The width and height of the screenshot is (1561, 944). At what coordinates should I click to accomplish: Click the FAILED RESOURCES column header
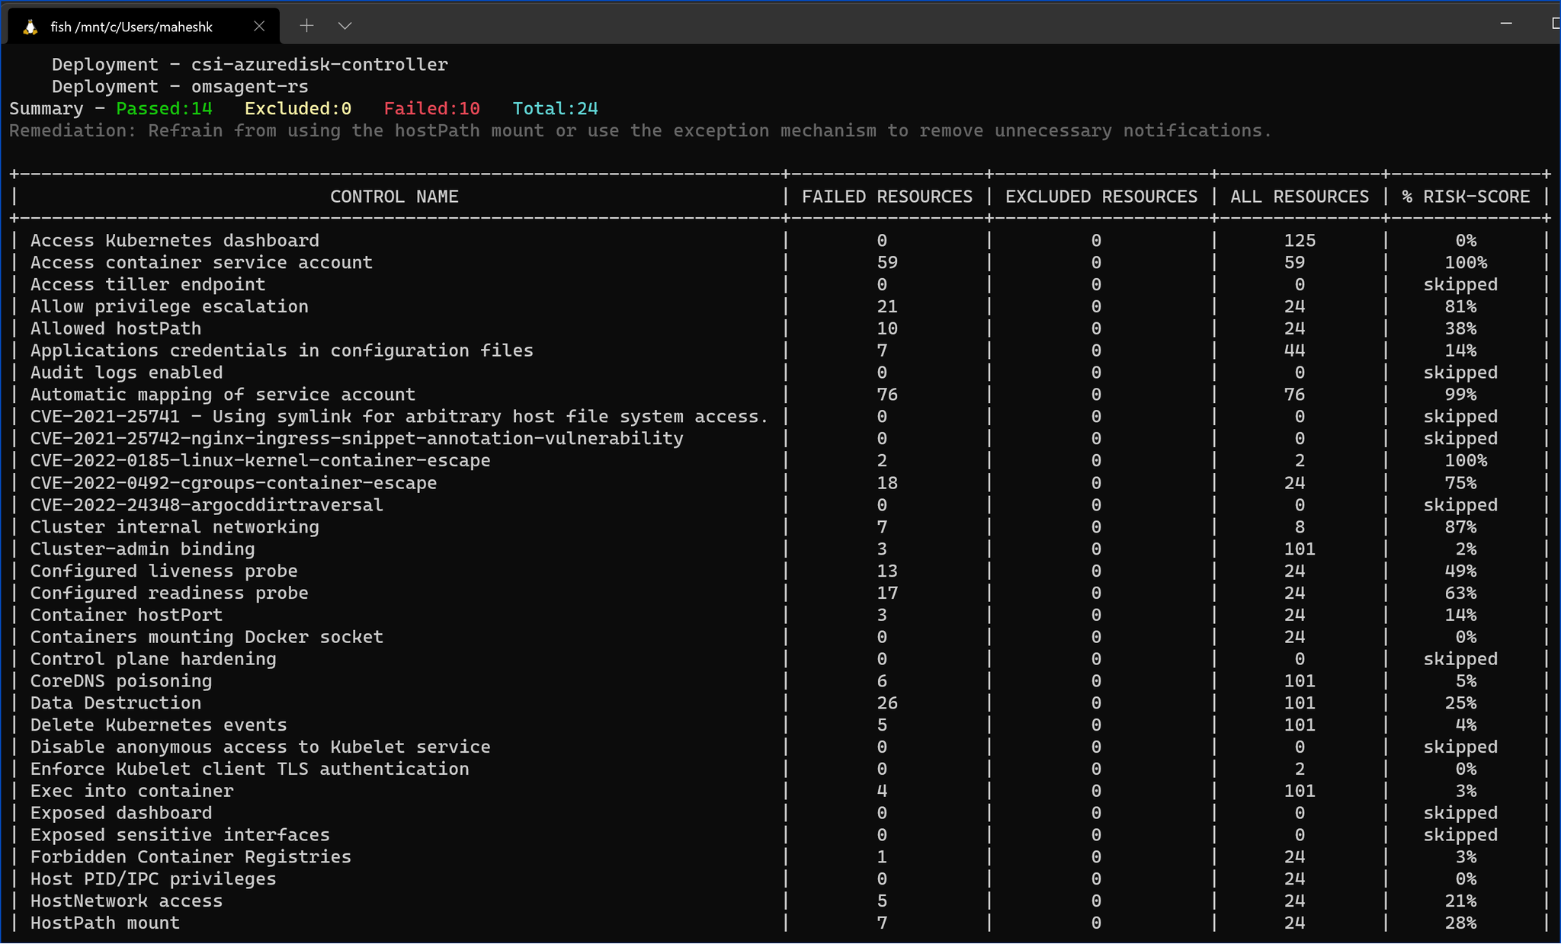[887, 196]
